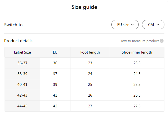The width and height of the screenshot is (168, 114).
Task: Click the Foot length column header
Action: click(90, 52)
